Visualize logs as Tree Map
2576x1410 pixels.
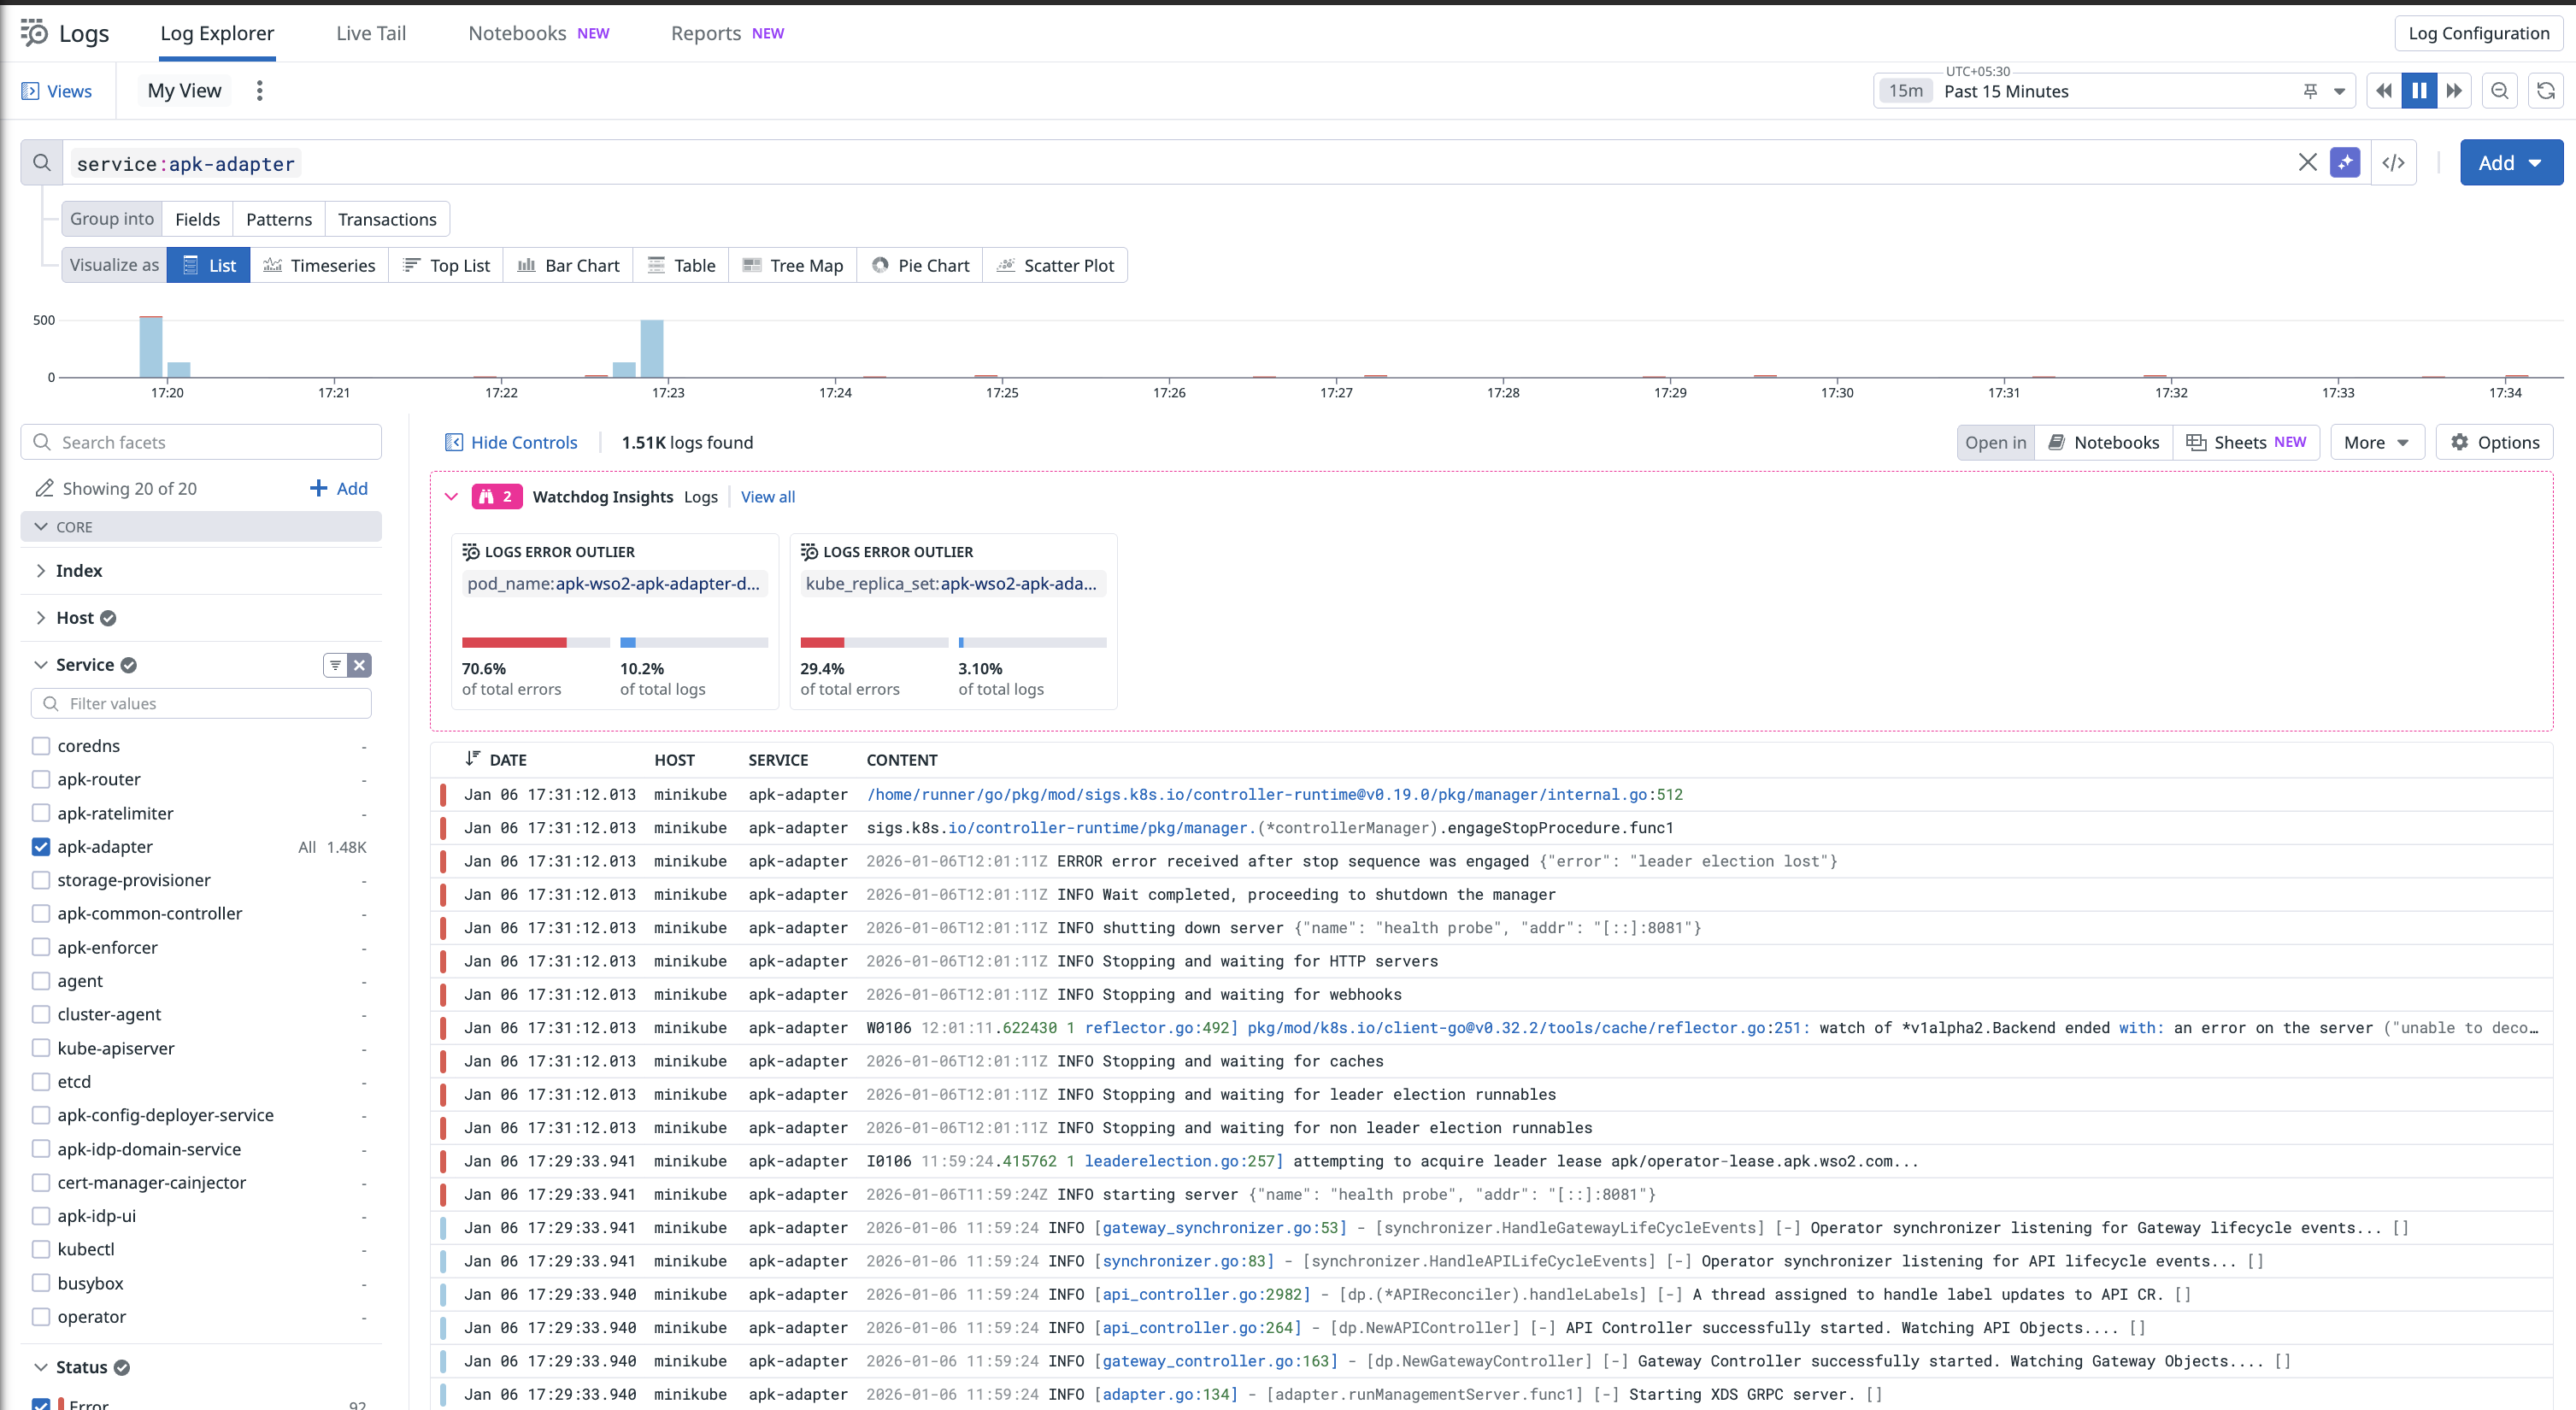pyautogui.click(x=793, y=265)
